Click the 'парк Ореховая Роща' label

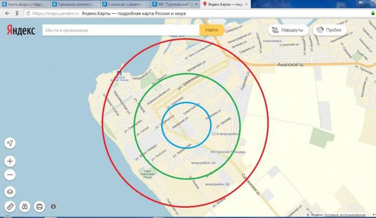pyautogui.click(x=148, y=174)
